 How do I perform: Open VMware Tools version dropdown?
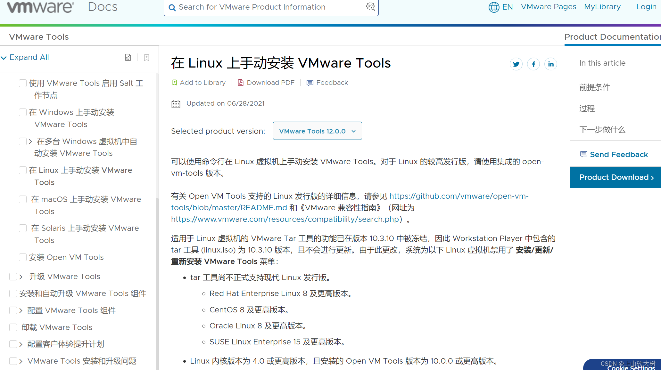[x=317, y=131]
